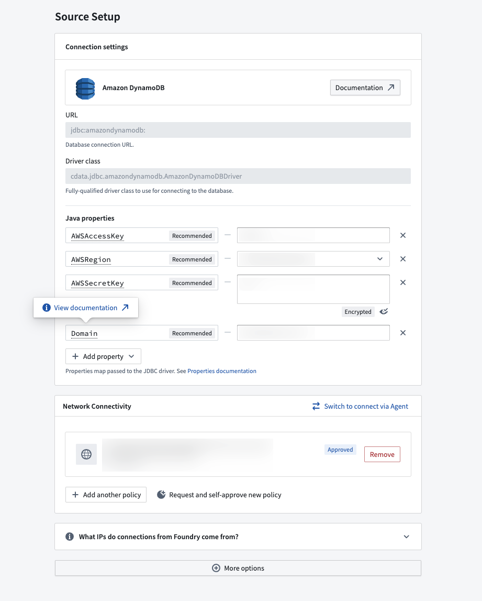The width and height of the screenshot is (482, 601).
Task: Remove the approved network policy
Action: (382, 454)
